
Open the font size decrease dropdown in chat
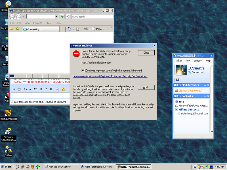pos(25,89)
